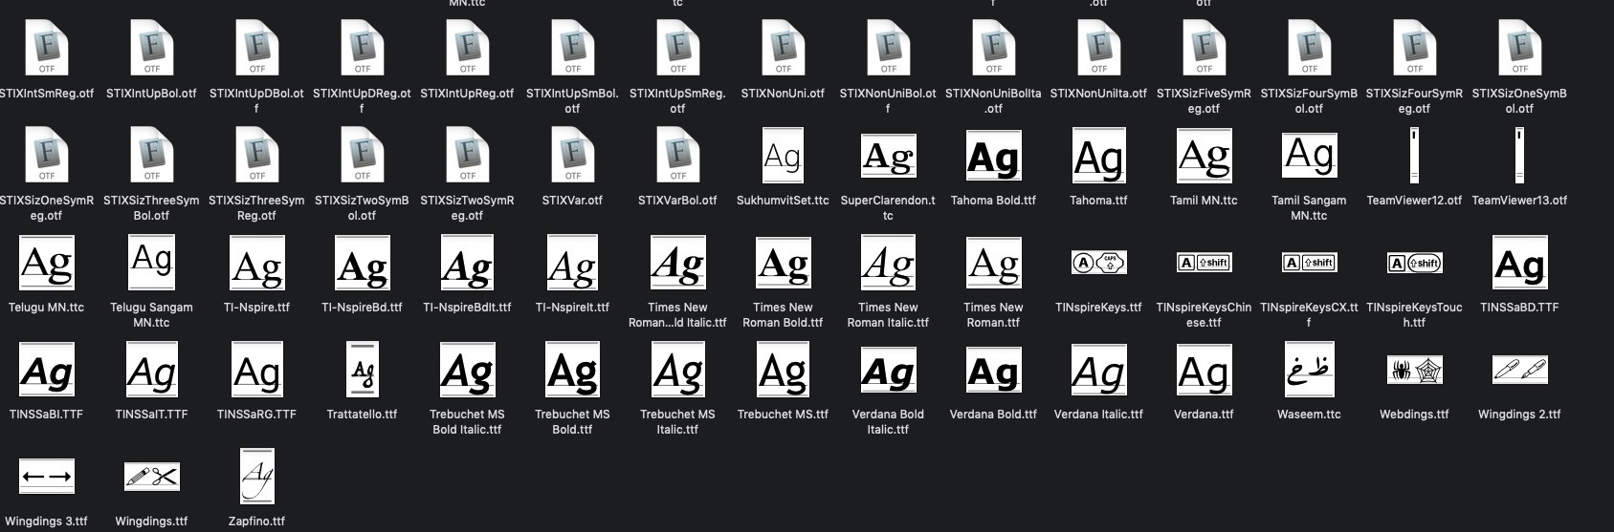This screenshot has height=532, width=1614.
Task: Select the SuperClarendon.ttc font icon
Action: [x=888, y=156]
